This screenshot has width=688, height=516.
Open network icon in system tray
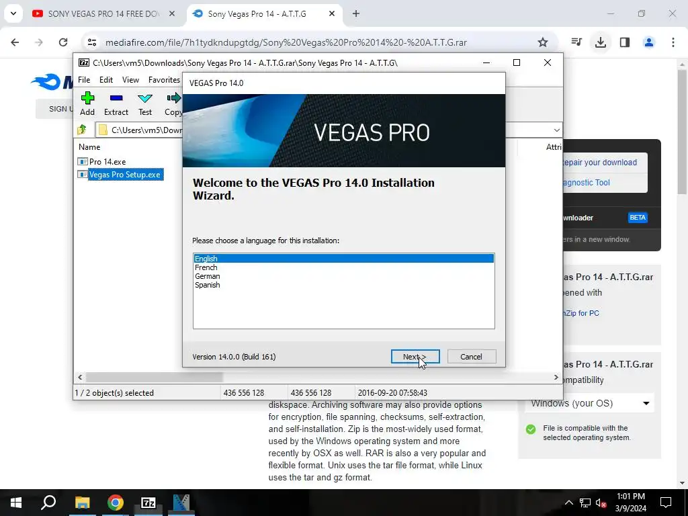pos(585,503)
